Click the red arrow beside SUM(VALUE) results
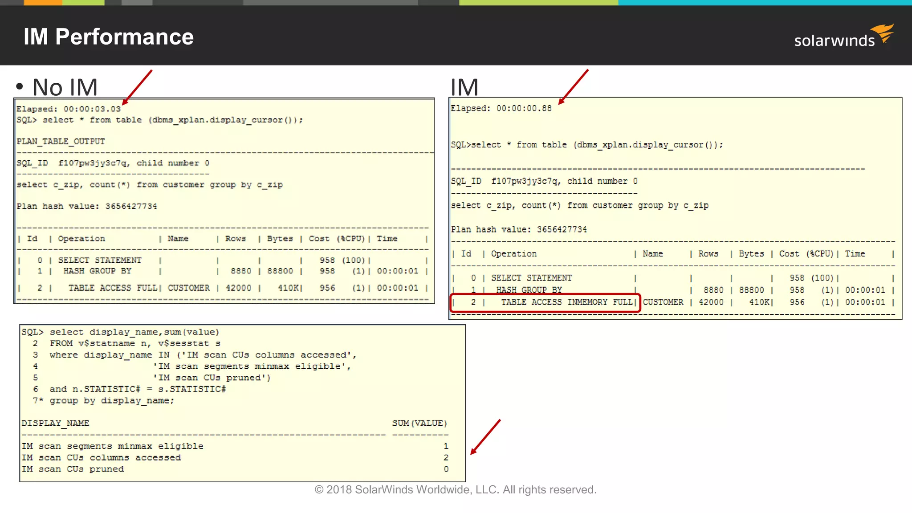Screen dimensions: 912x513 [x=486, y=436]
